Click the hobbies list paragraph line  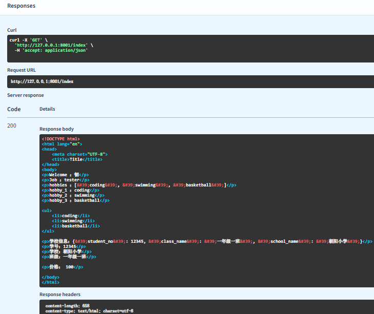point(139,185)
